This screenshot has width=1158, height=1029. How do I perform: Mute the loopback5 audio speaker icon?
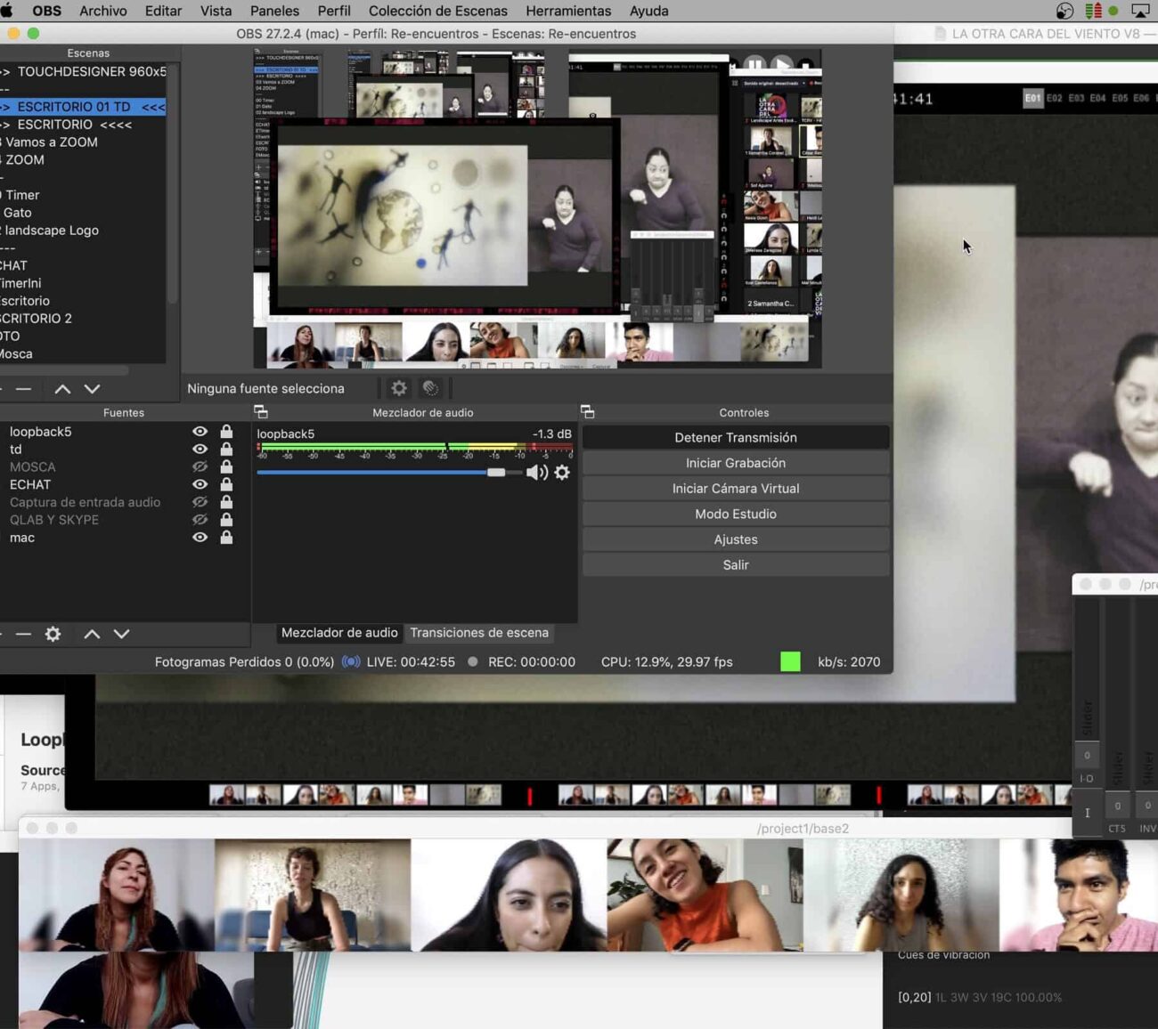point(536,473)
